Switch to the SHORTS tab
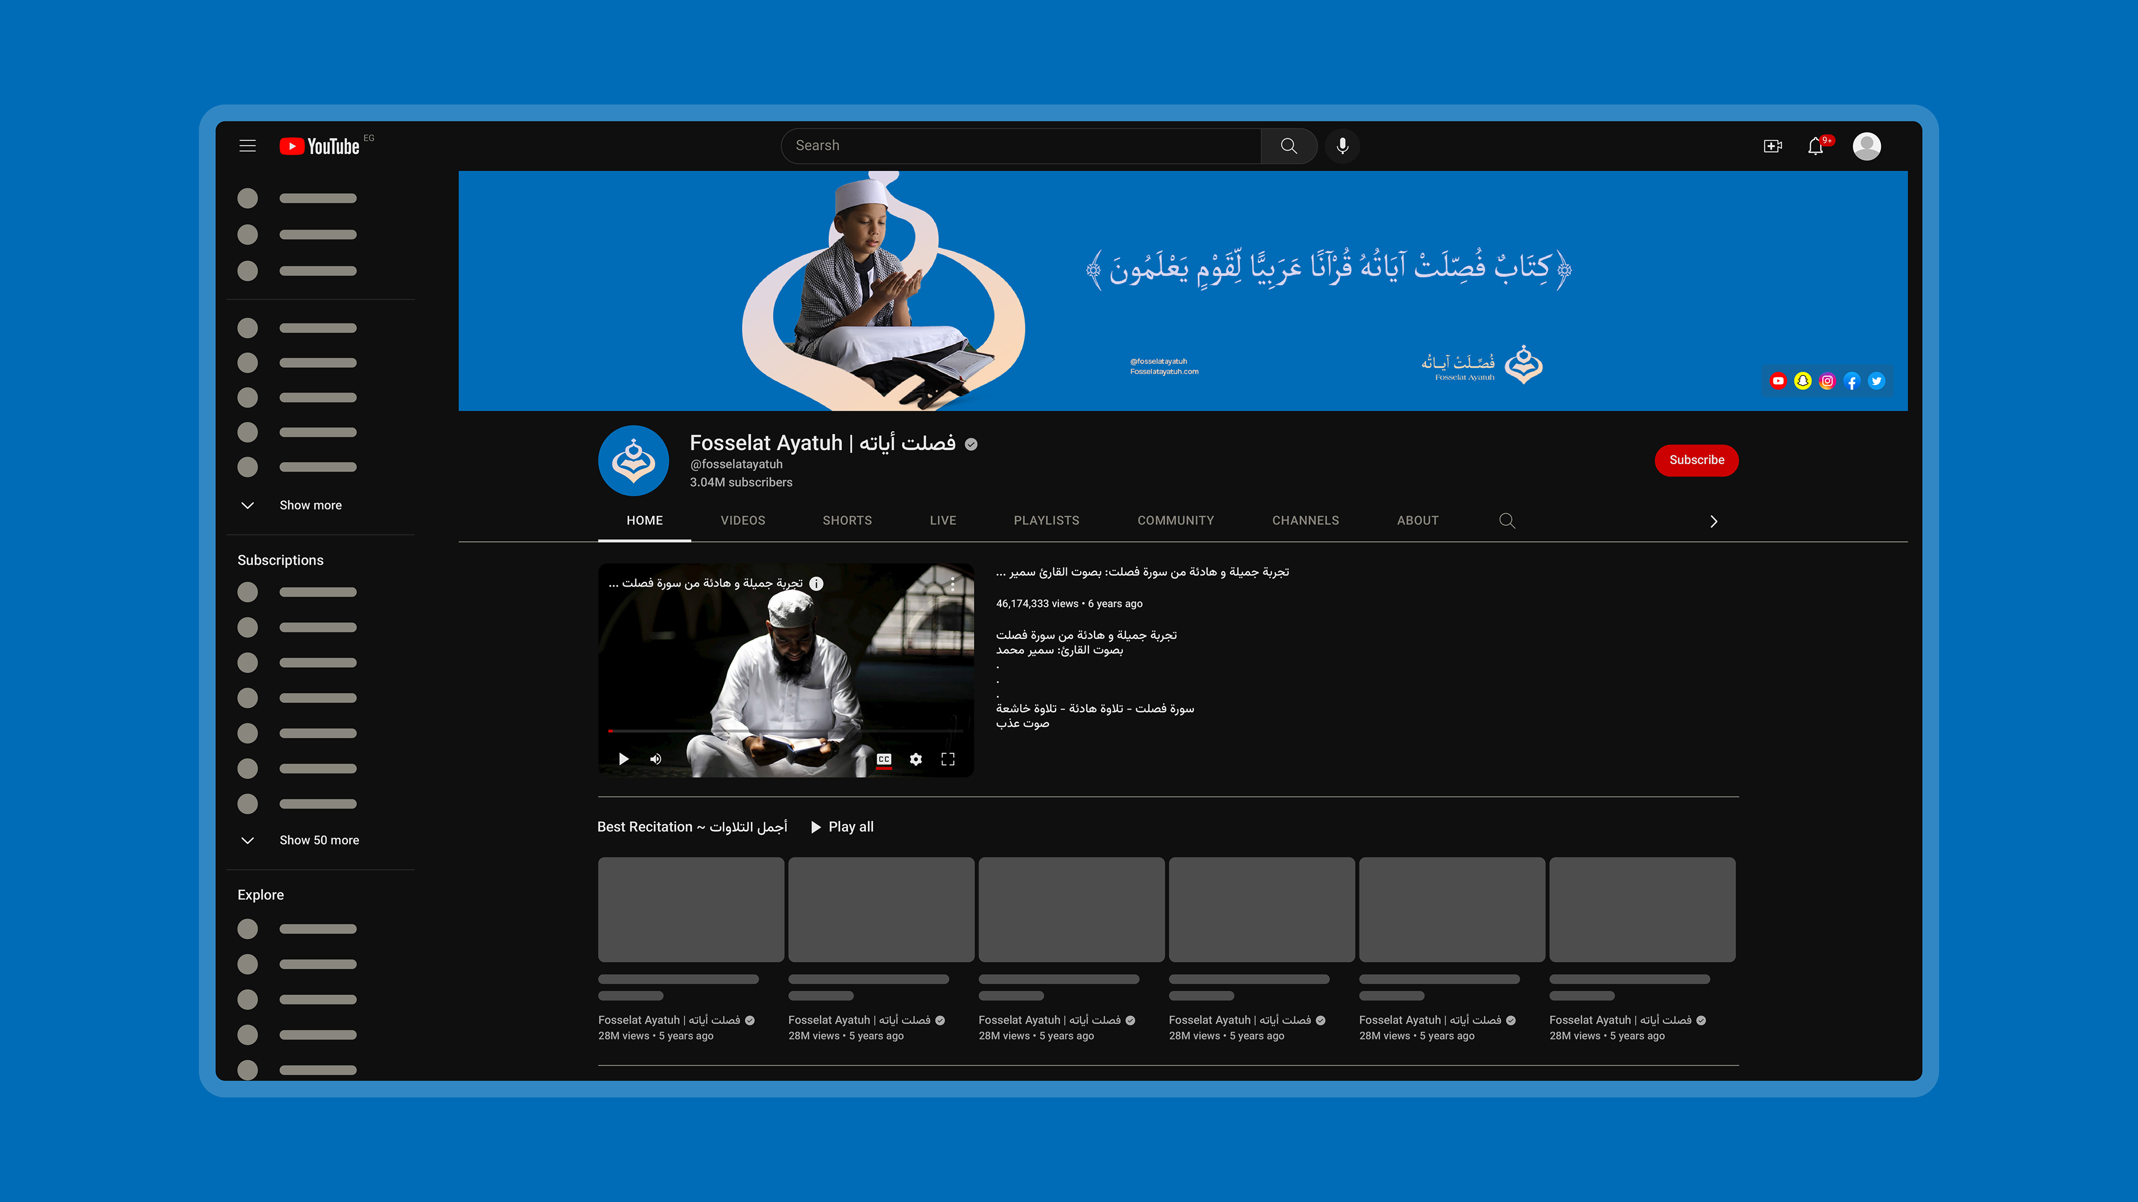The width and height of the screenshot is (2138, 1202). [x=846, y=521]
